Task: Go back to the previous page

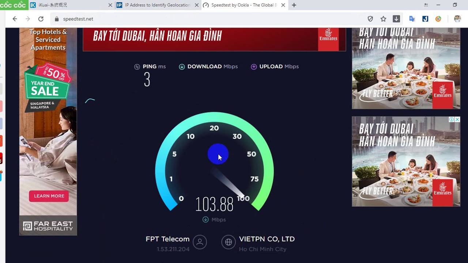Action: [15, 19]
